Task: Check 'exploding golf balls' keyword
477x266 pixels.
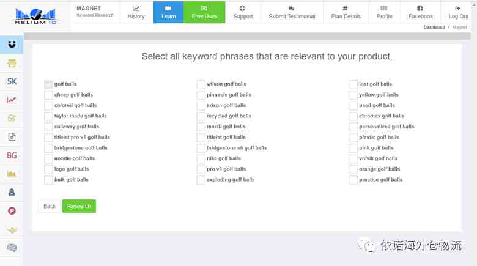Action: (201, 180)
